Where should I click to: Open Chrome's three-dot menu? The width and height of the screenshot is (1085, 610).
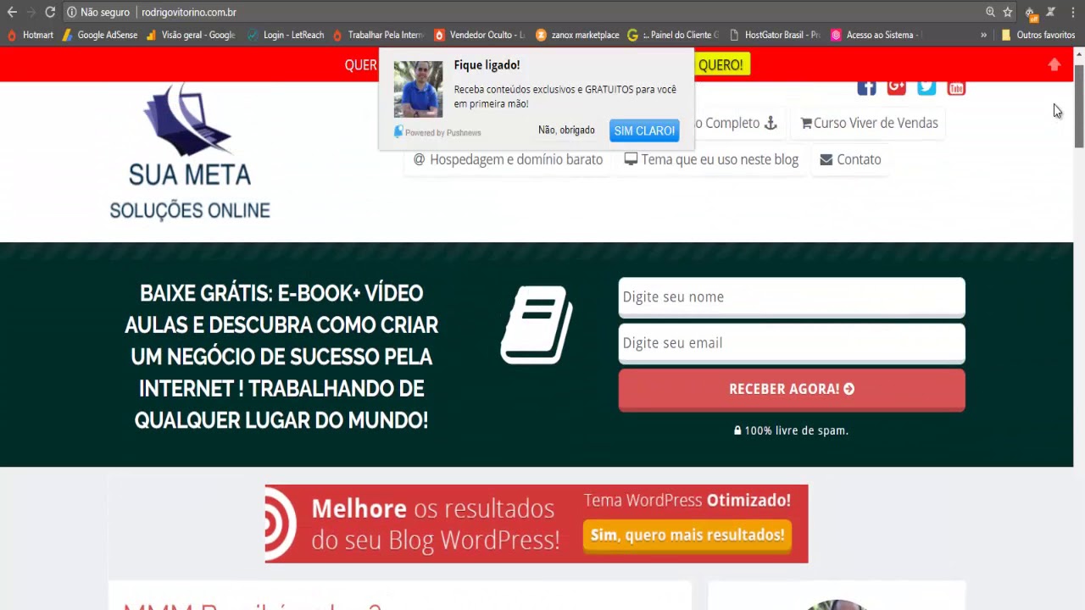tap(1073, 12)
